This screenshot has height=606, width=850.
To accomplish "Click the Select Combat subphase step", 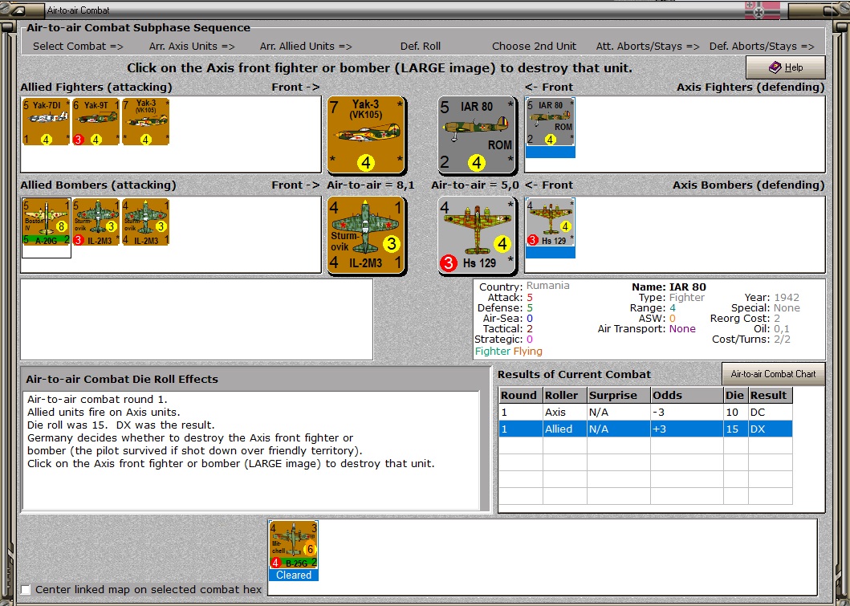I will pyautogui.click(x=78, y=47).
